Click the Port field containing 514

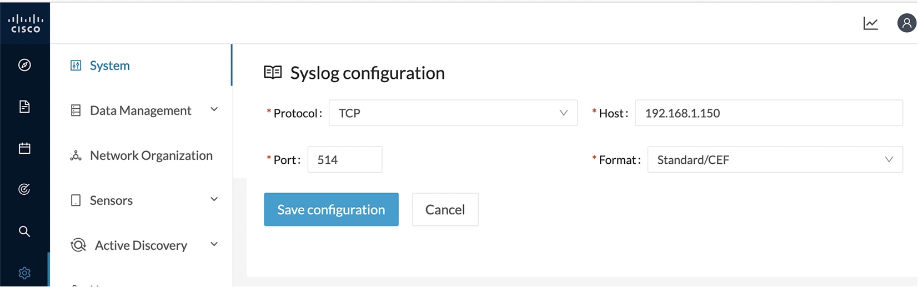point(345,160)
